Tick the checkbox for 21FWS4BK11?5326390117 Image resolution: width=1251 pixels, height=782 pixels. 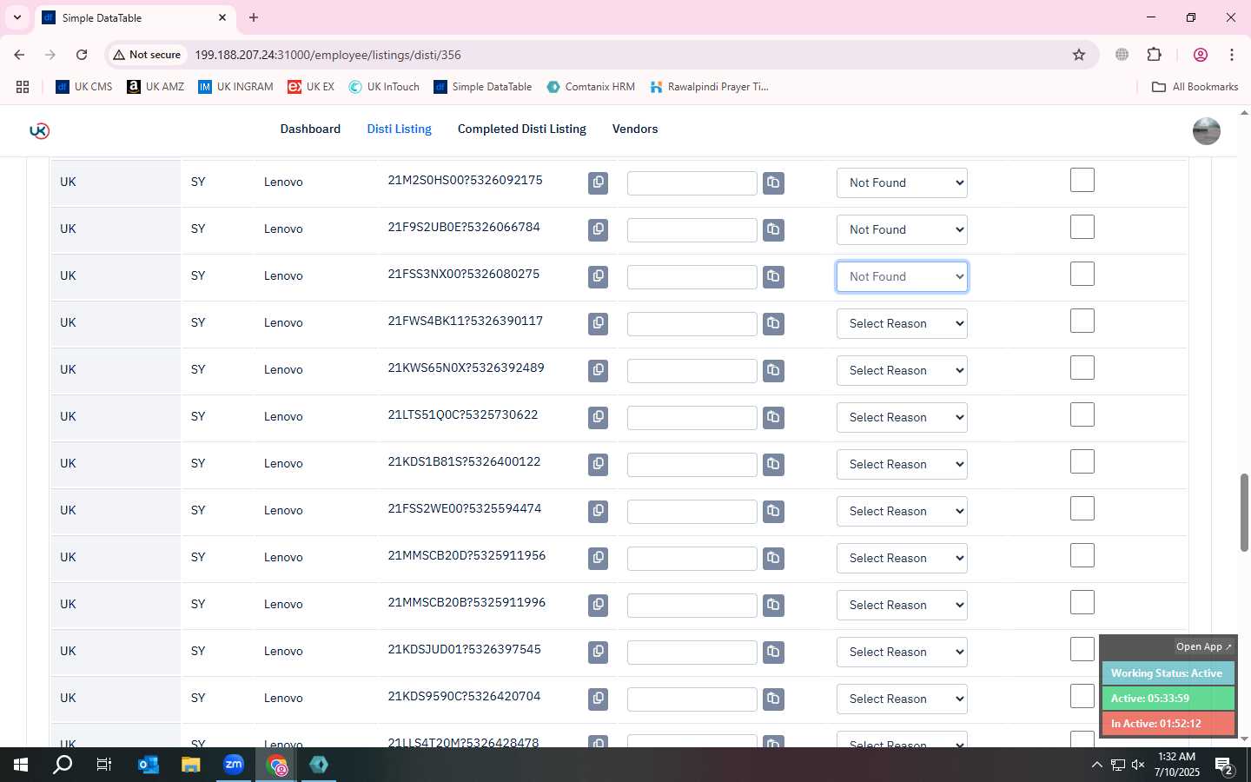1082,321
